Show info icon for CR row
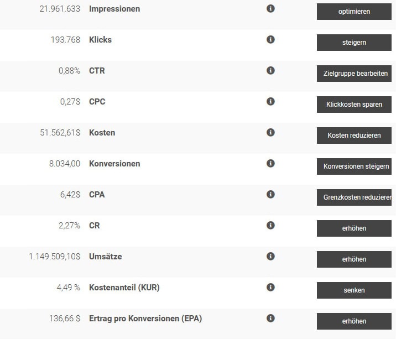This screenshot has height=339, width=396. click(270, 225)
